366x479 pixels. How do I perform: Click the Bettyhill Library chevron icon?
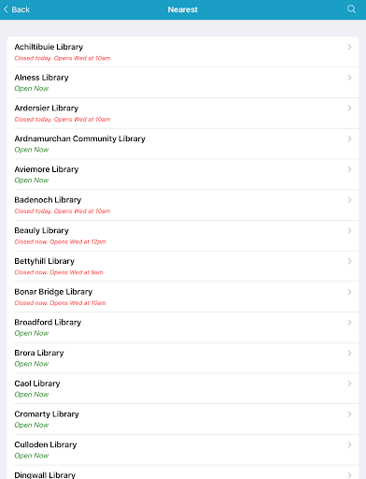349,261
